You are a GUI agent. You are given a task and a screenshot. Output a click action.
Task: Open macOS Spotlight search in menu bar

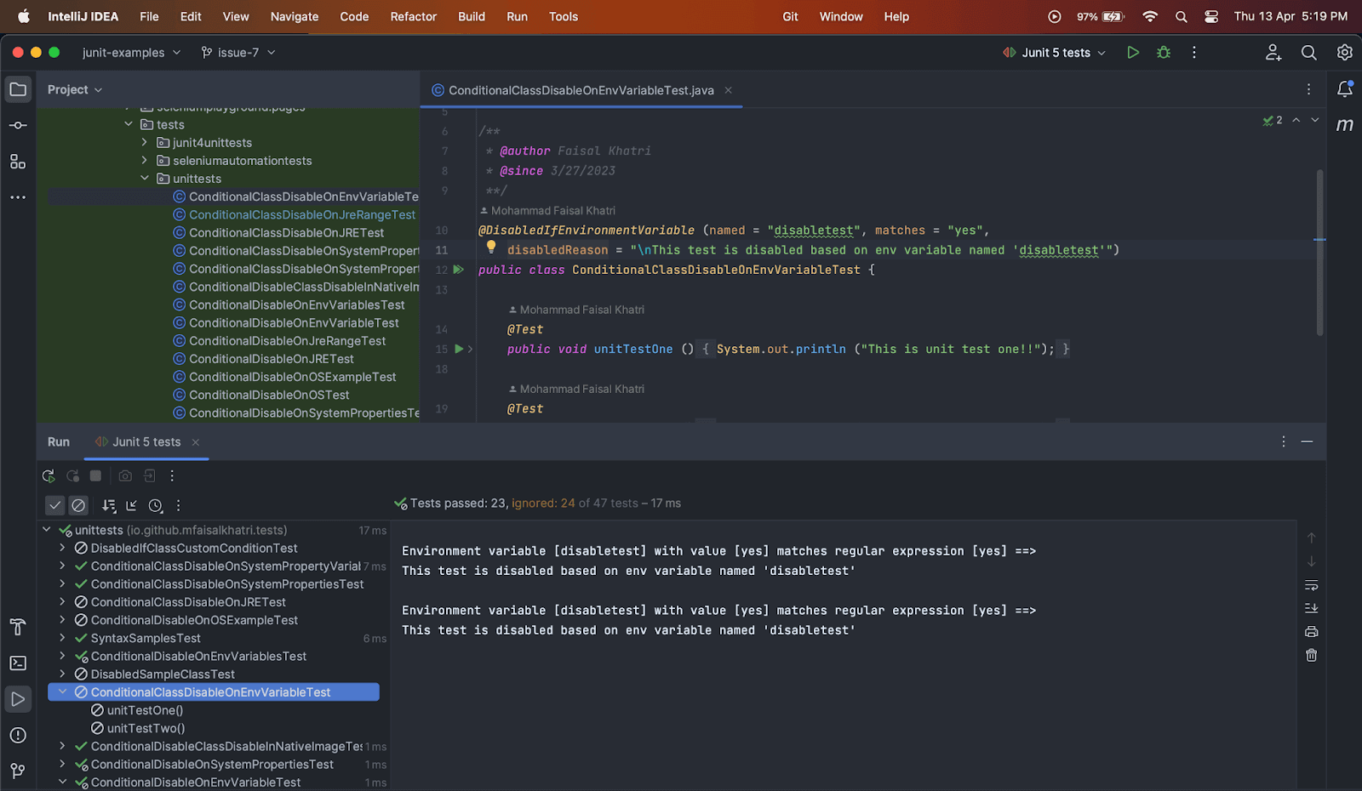pos(1181,16)
